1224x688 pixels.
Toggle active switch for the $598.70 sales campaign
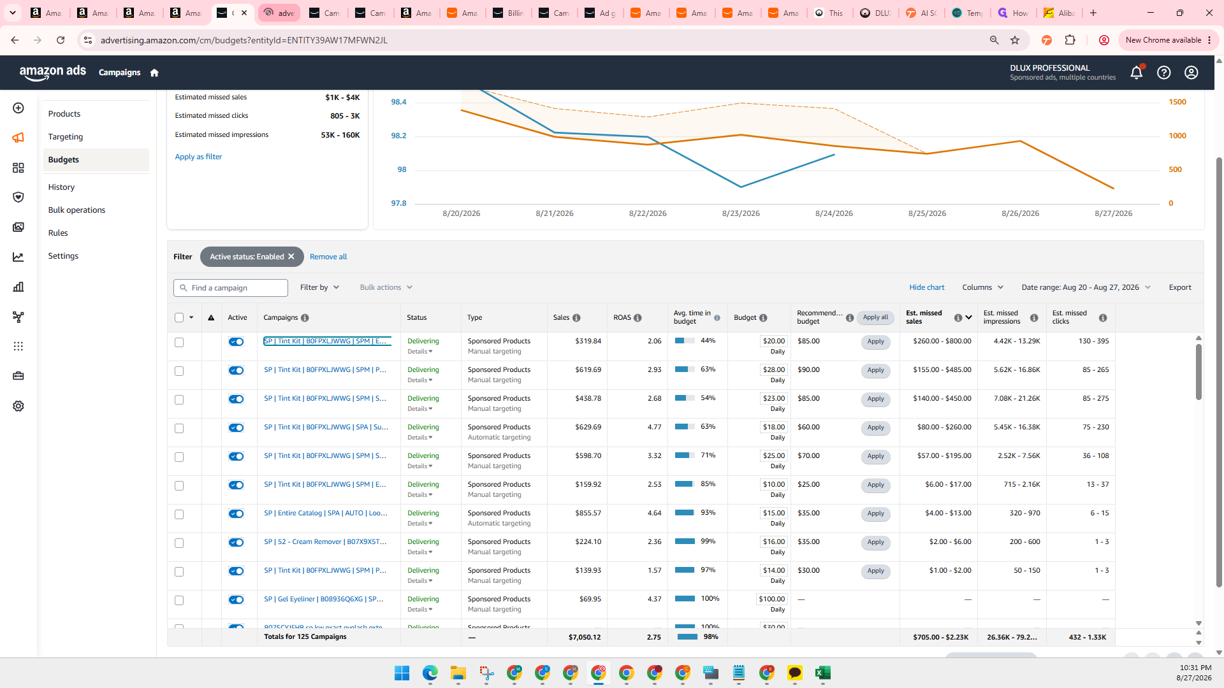pos(237,457)
